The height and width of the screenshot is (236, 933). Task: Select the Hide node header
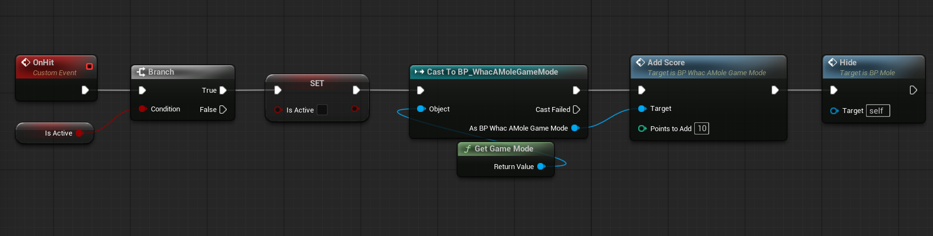pos(874,67)
